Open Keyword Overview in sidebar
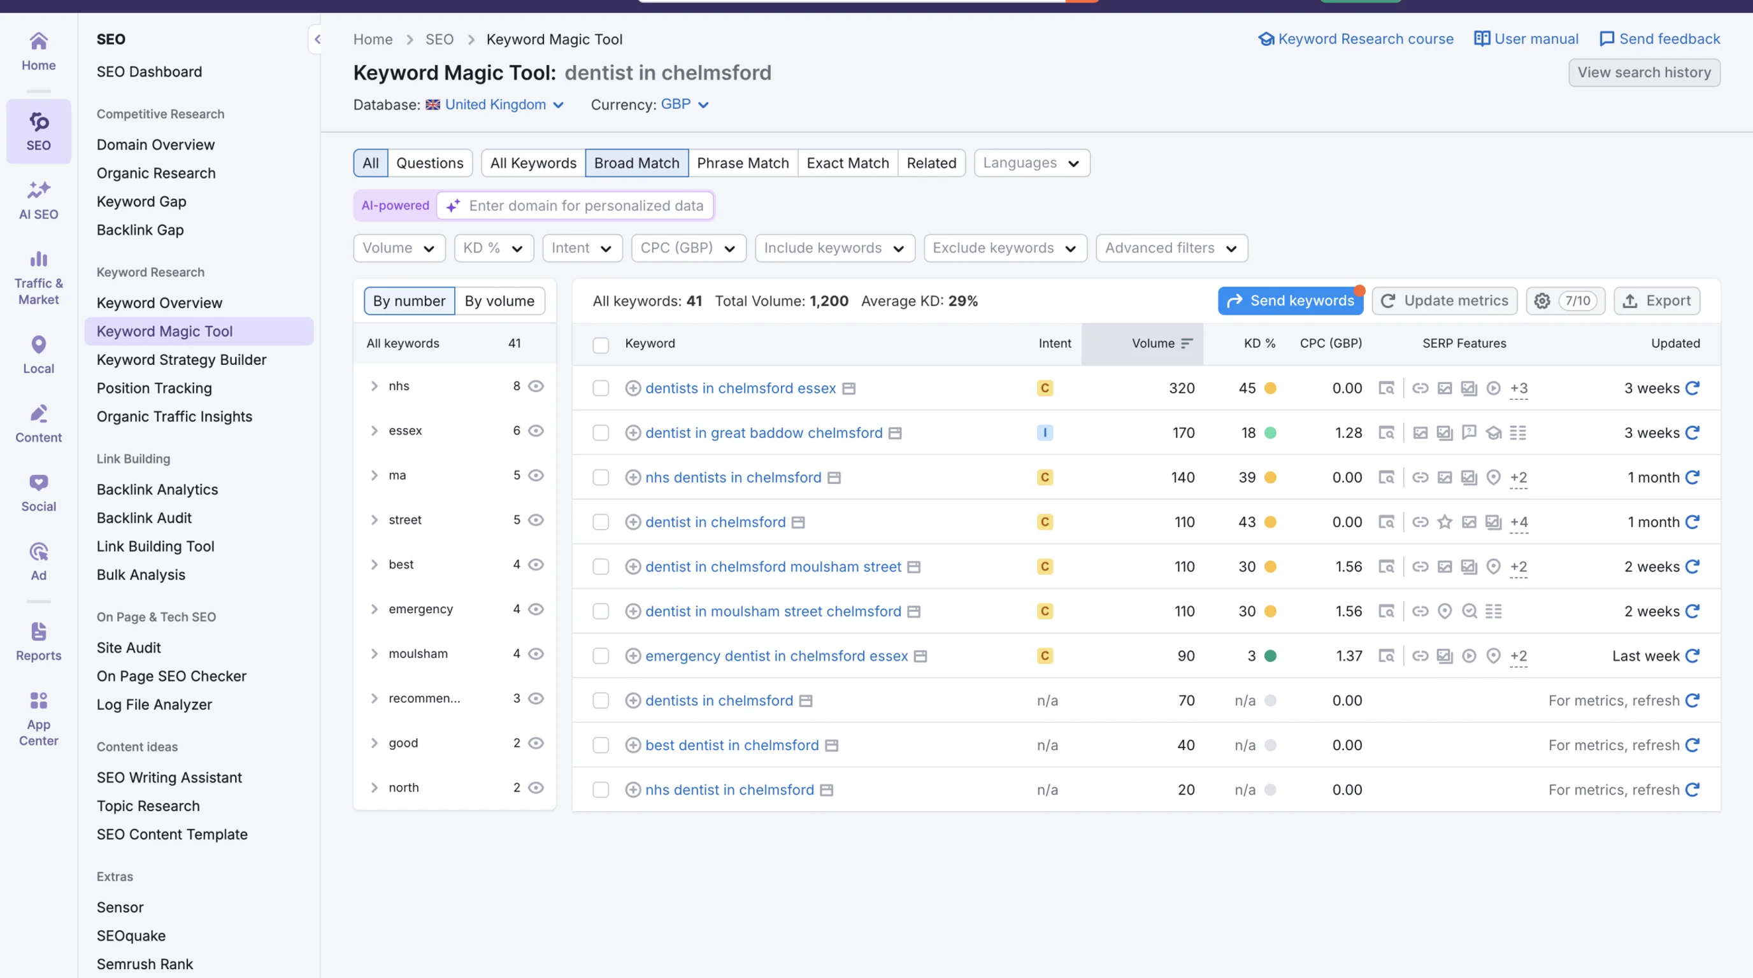The height and width of the screenshot is (978, 1753). click(159, 302)
